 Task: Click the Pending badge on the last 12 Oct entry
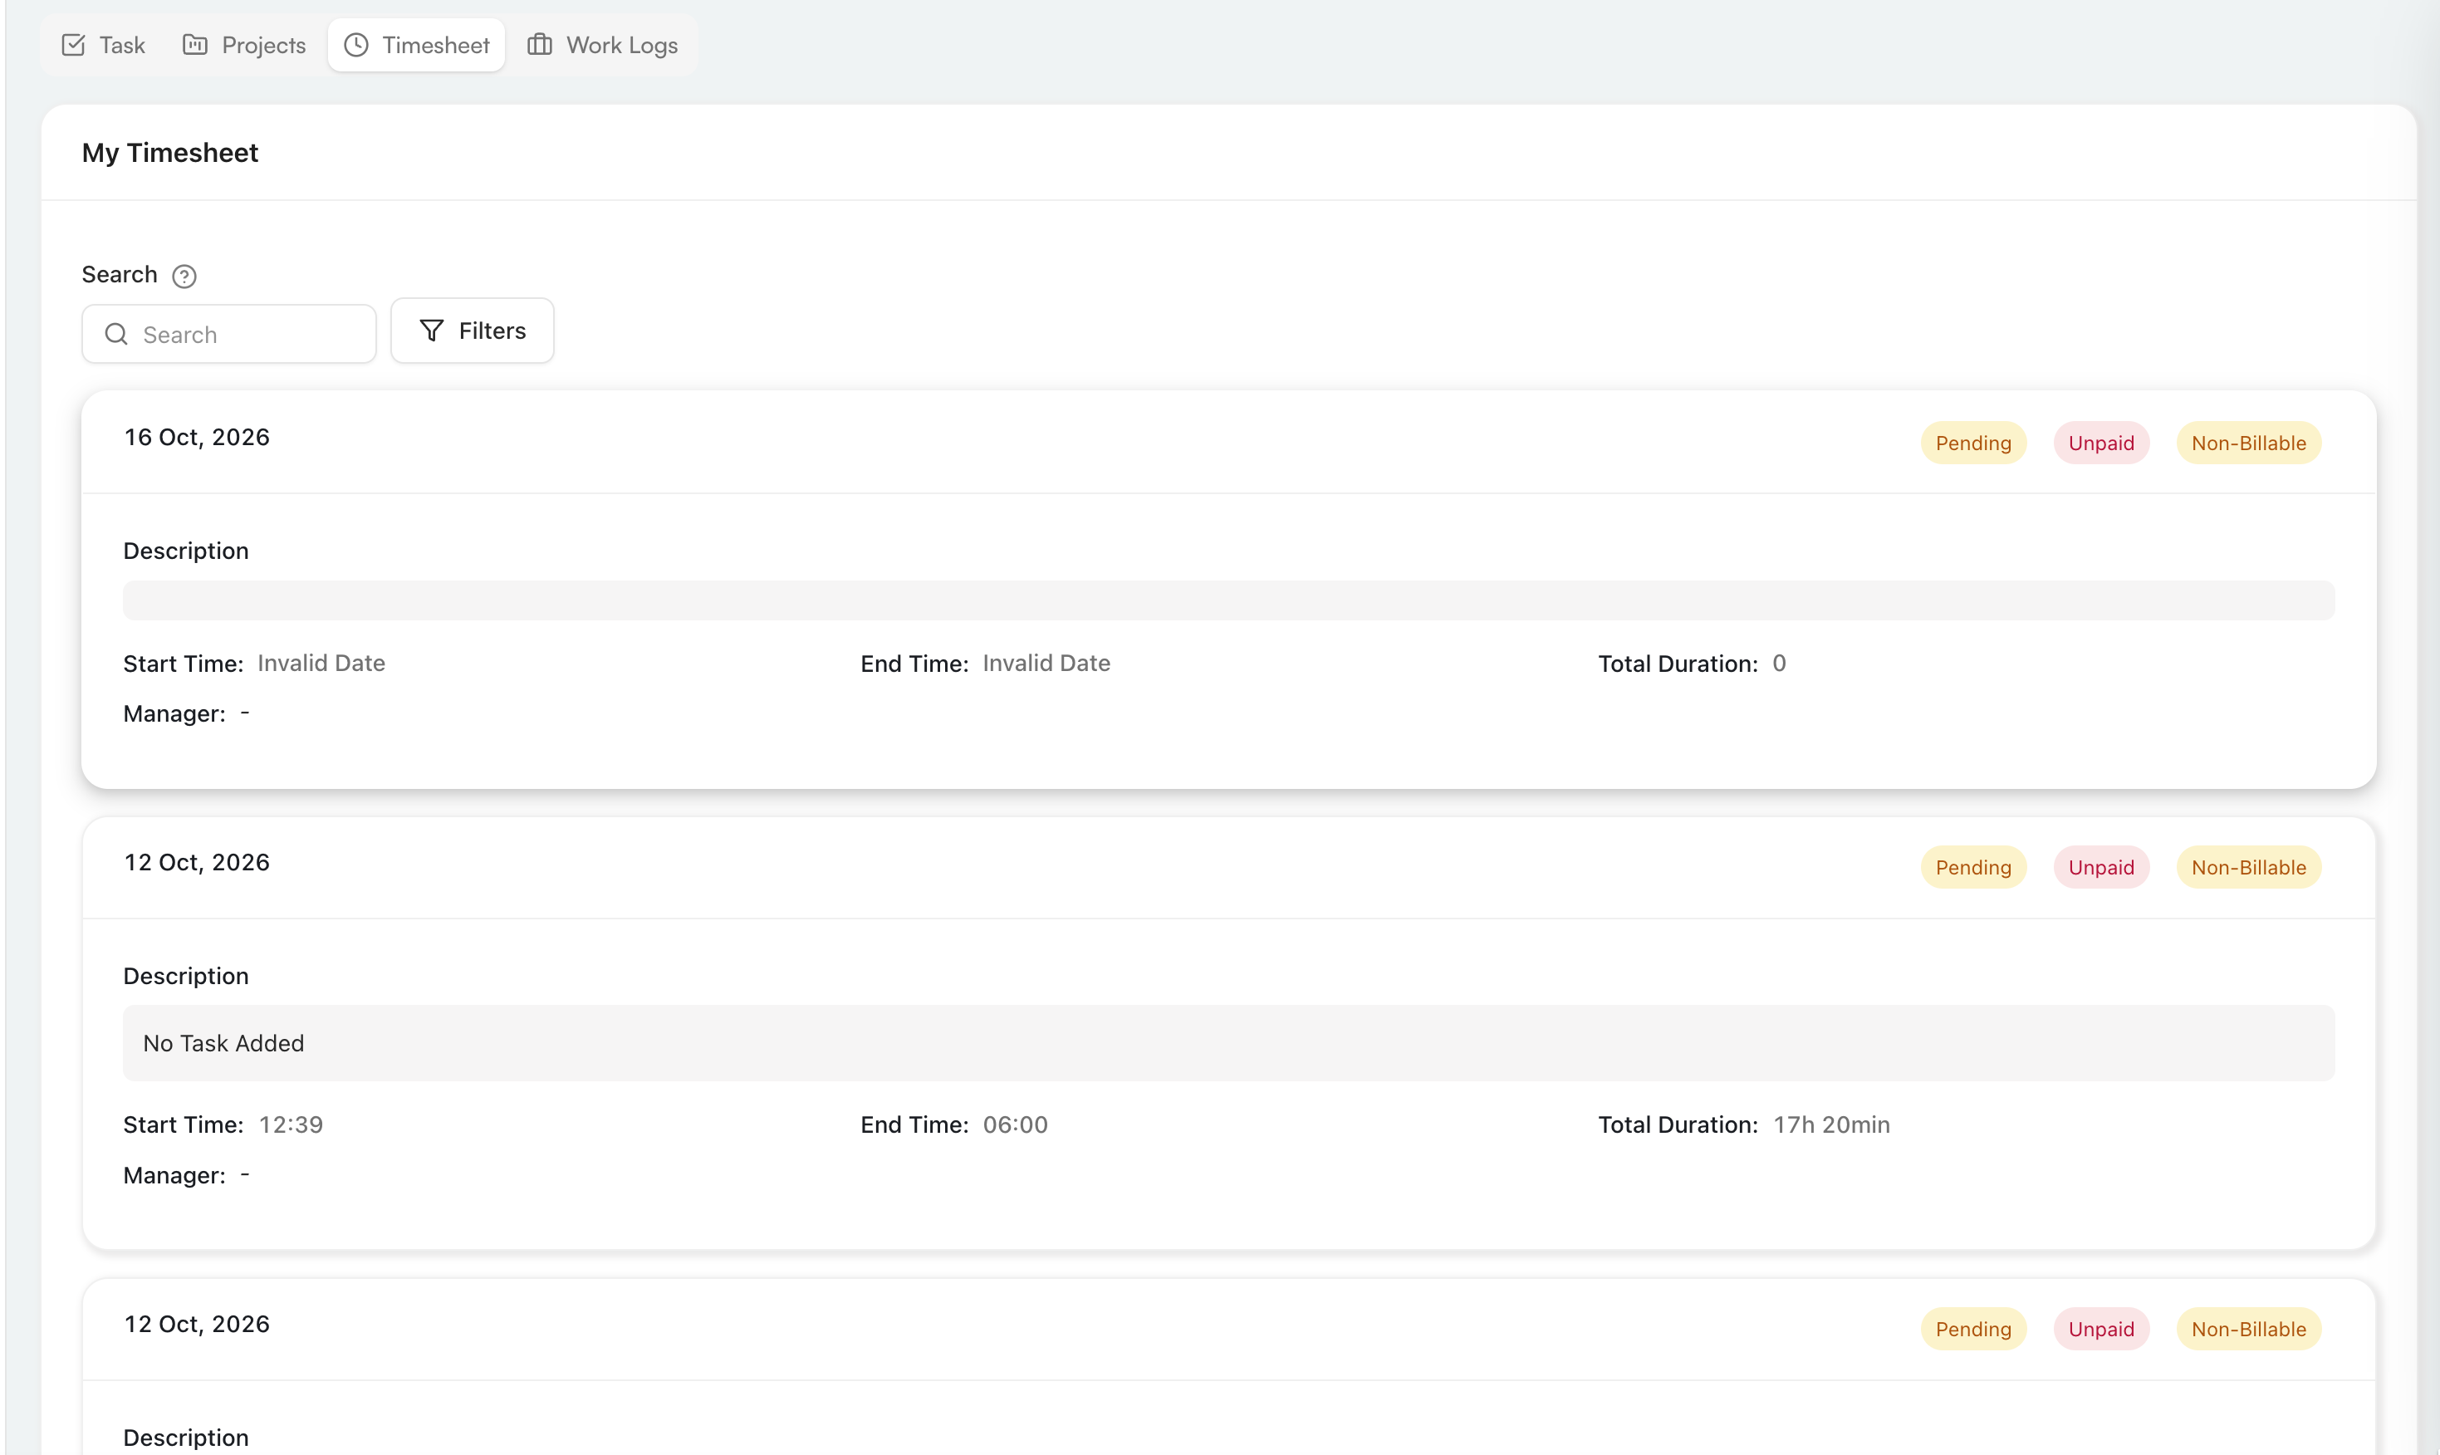(1973, 1330)
